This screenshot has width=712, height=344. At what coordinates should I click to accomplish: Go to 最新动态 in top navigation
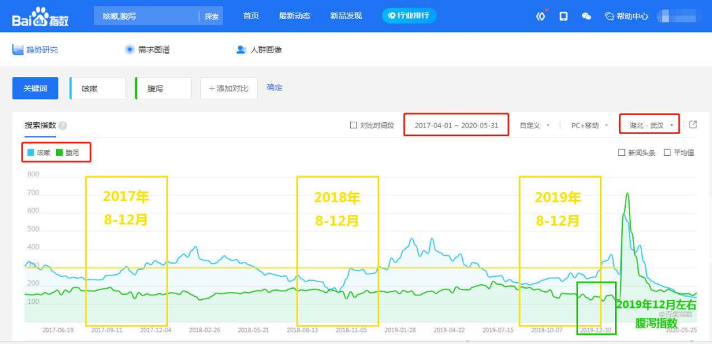tap(295, 16)
